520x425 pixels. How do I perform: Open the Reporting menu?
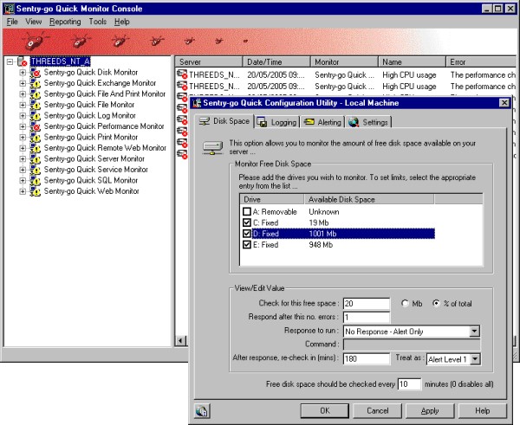[65, 22]
